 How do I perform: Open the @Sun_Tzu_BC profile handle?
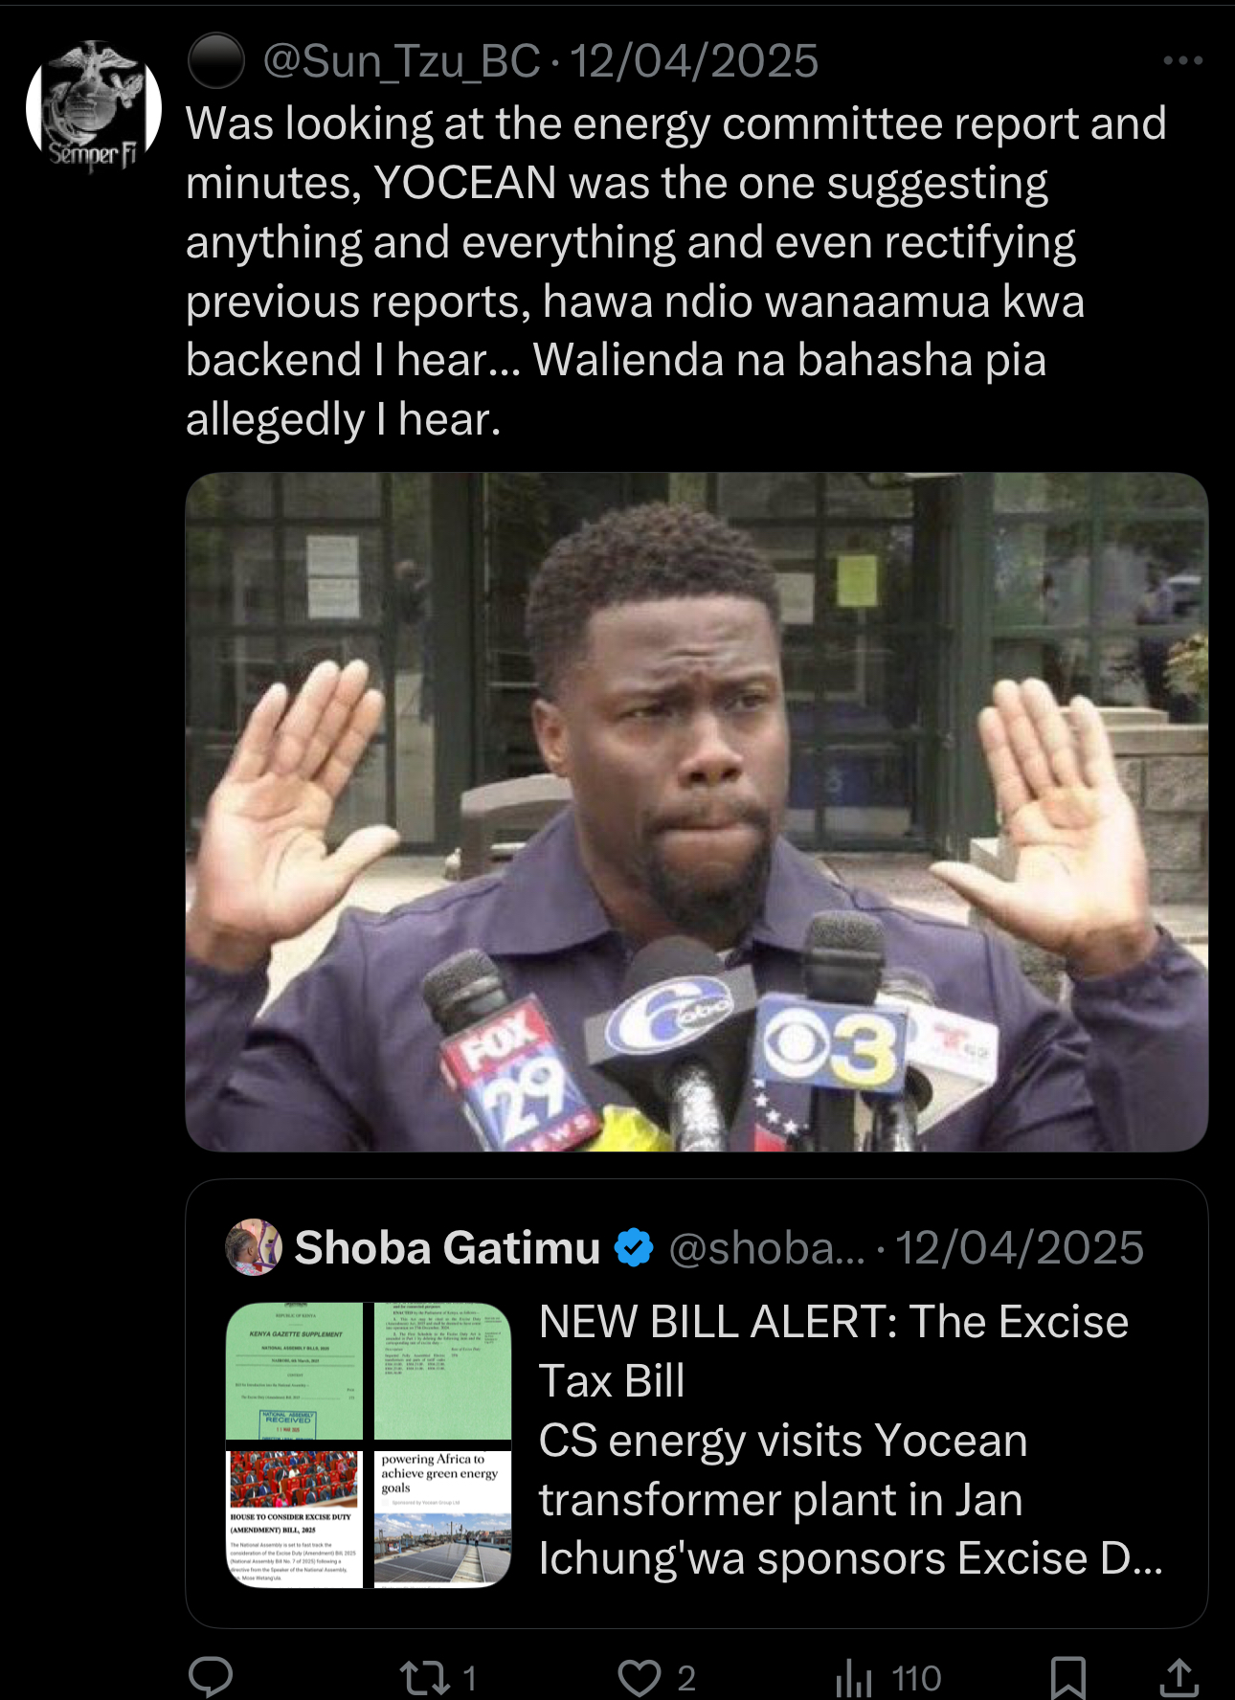pos(401,61)
